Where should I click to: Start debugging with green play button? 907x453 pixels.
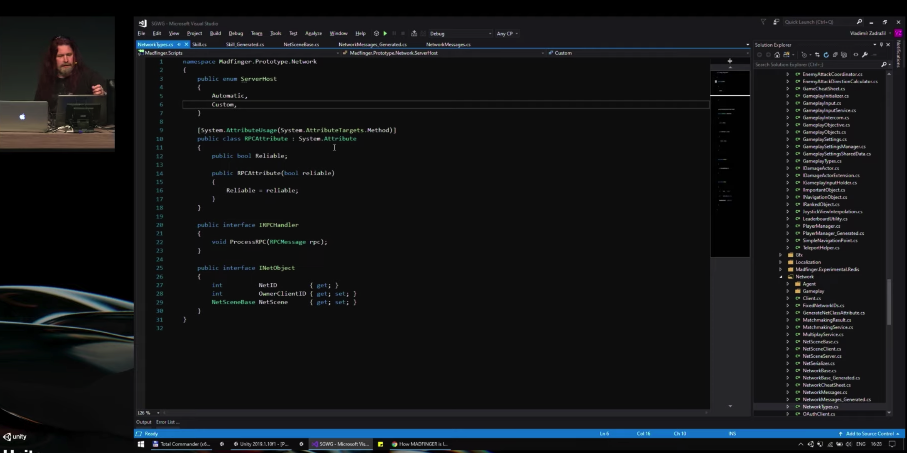385,33
